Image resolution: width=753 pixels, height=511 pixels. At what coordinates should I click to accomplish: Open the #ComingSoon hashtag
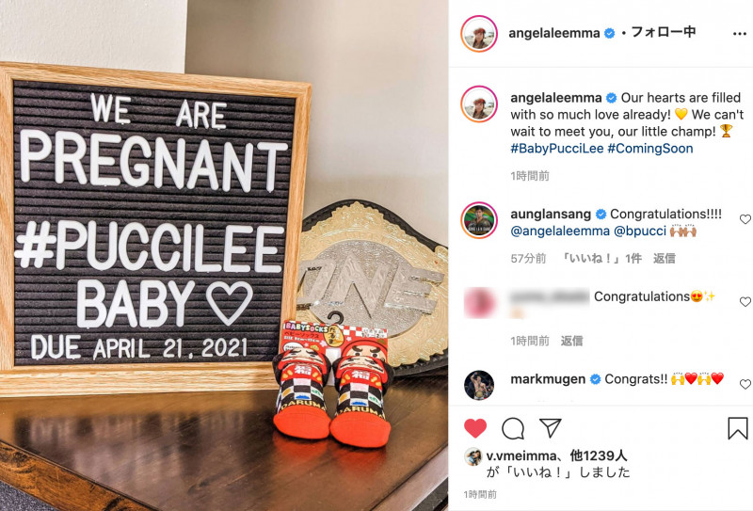pyautogui.click(x=650, y=149)
